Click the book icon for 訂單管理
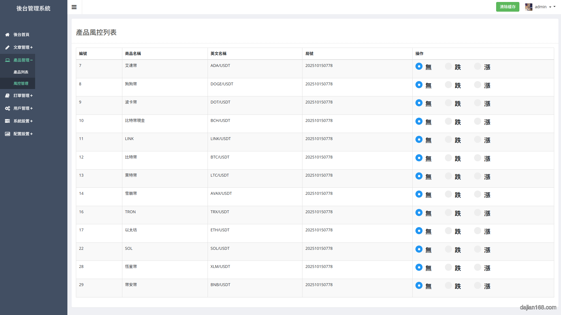This screenshot has width=561, height=315. click(x=7, y=96)
